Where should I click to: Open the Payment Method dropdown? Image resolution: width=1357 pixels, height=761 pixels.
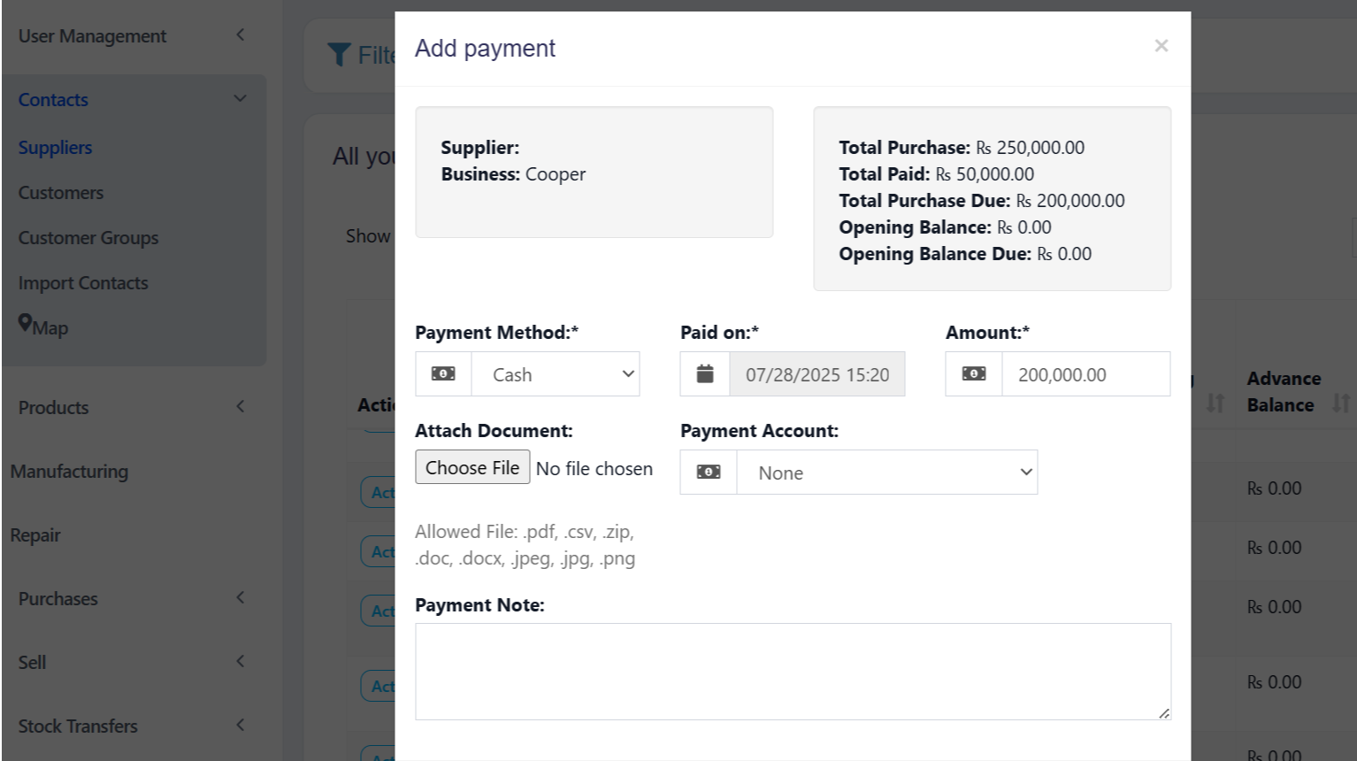click(556, 374)
